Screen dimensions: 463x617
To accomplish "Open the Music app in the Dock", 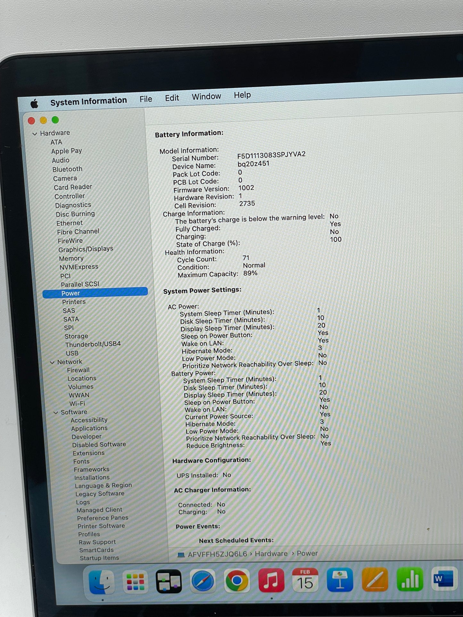I will pos(271,580).
